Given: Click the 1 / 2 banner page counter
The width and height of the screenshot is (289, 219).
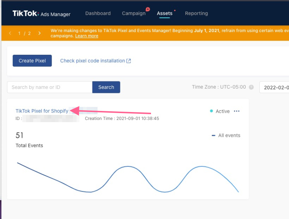Looking at the screenshot, I should (x=24, y=33).
